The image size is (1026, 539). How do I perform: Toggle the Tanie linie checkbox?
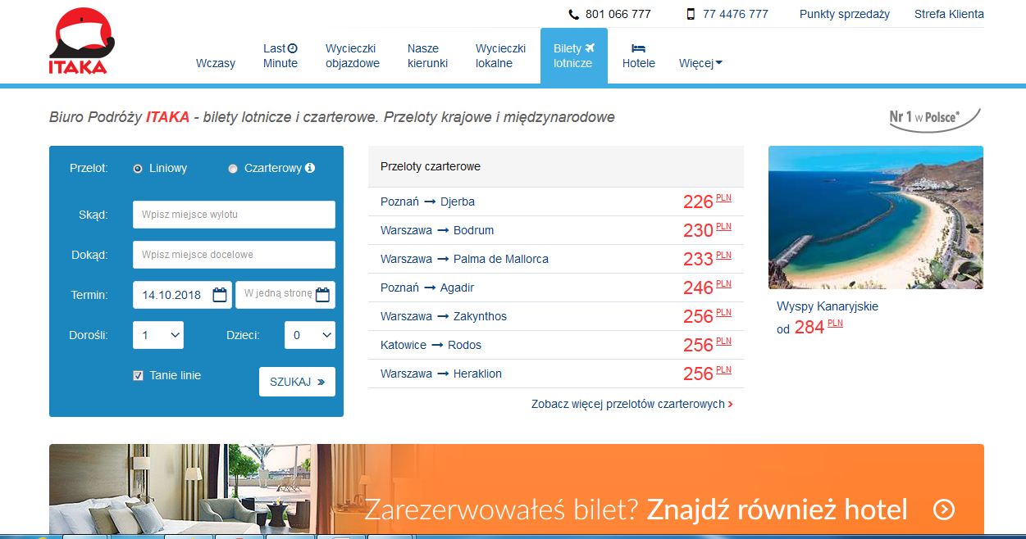(x=138, y=376)
